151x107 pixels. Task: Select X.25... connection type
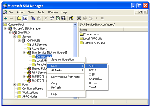[x=96, y=74]
